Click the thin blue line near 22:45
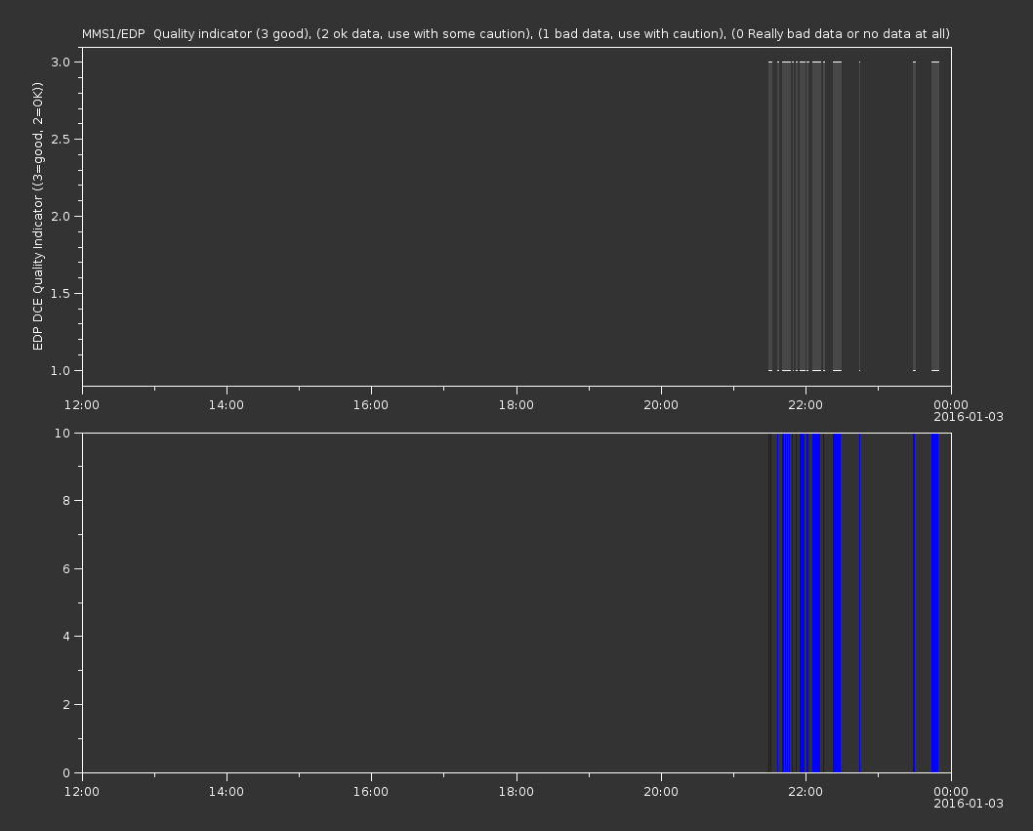1033x831 pixels. [860, 602]
